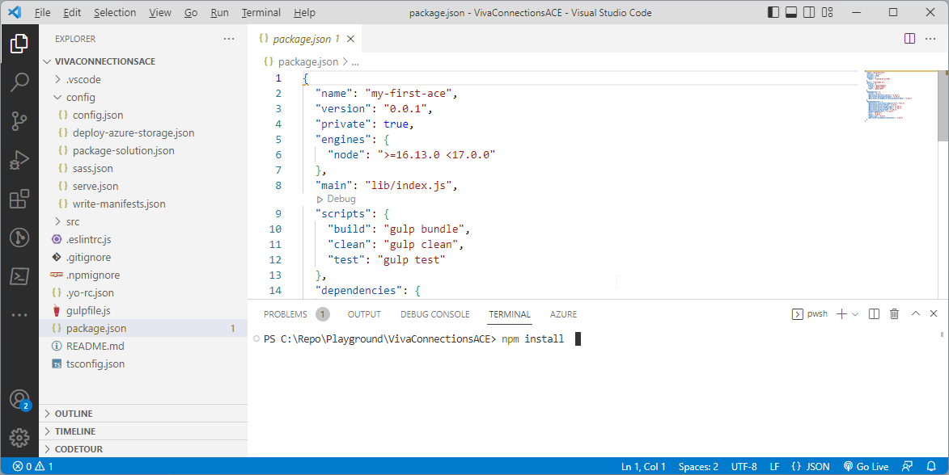Open the Terminal menu
The height and width of the screenshot is (475, 949).
click(261, 12)
